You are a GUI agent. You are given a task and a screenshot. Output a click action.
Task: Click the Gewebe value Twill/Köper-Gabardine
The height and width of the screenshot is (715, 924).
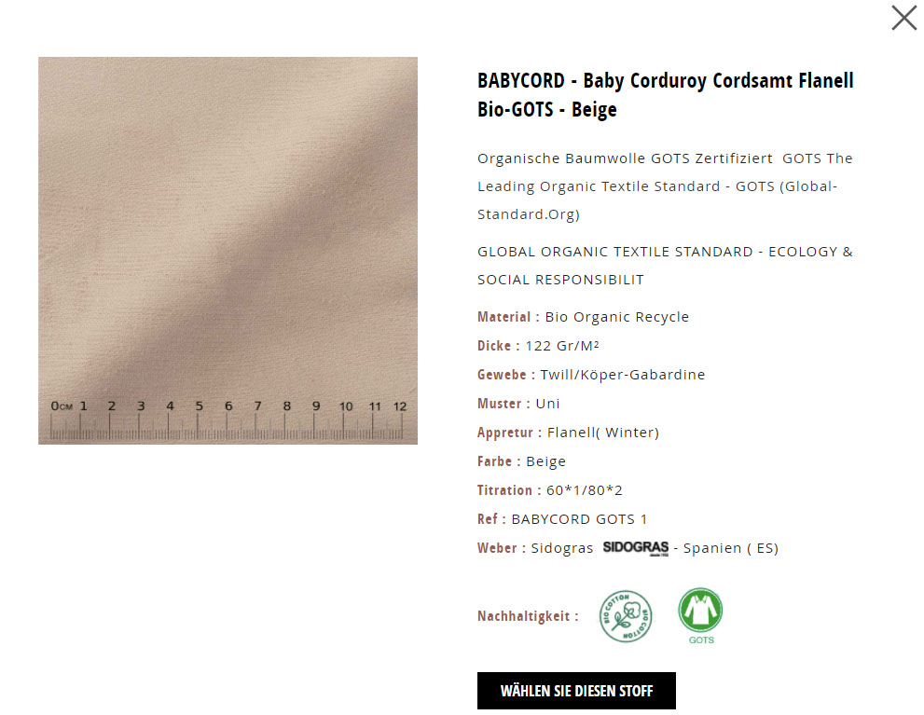click(x=622, y=375)
